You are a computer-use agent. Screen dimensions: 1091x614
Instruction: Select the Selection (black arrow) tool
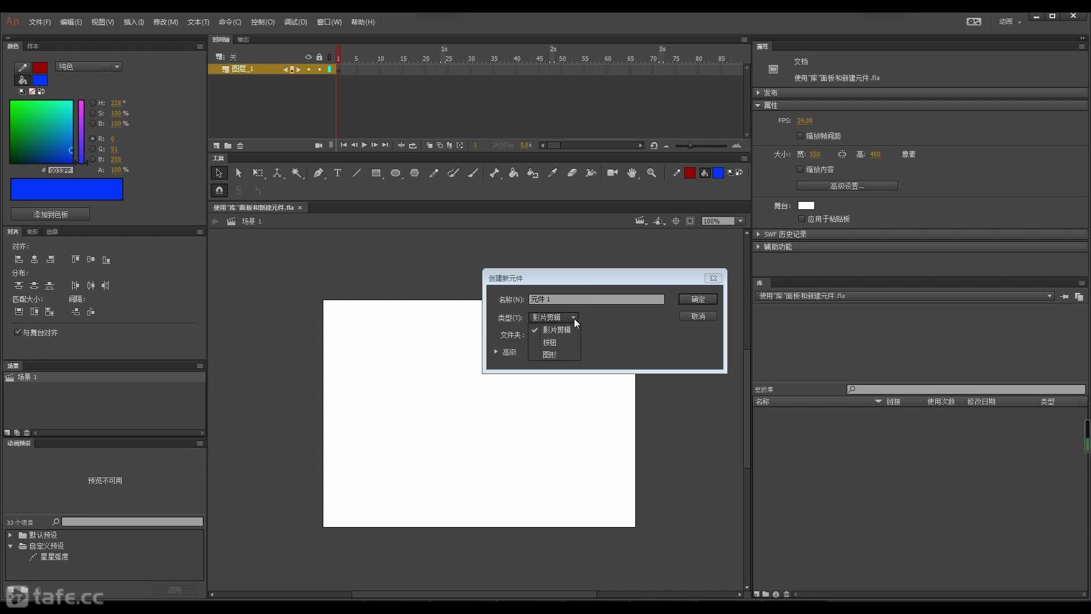(219, 173)
